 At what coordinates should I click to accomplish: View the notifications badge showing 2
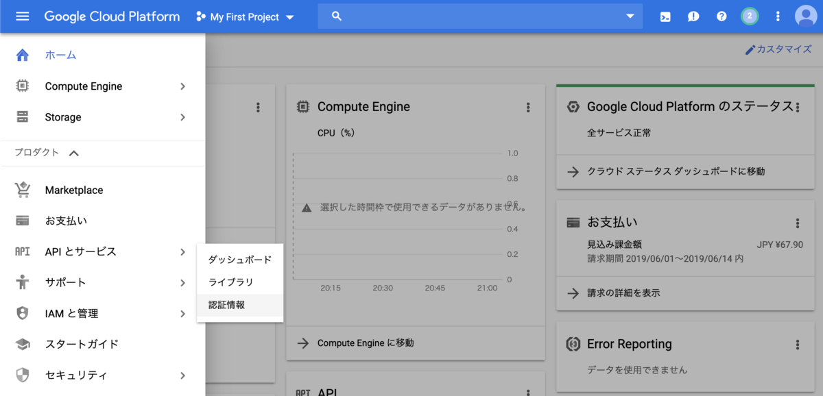[750, 16]
